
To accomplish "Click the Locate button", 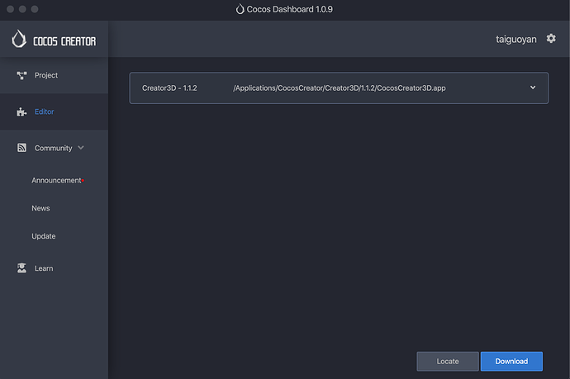I will point(448,361).
